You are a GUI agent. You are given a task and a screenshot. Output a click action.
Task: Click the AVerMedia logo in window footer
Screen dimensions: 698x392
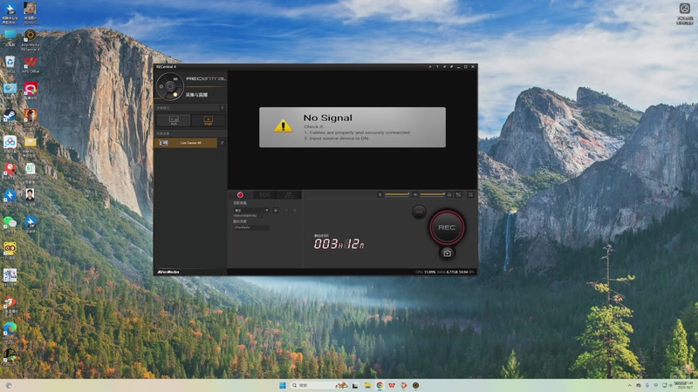[x=168, y=272]
